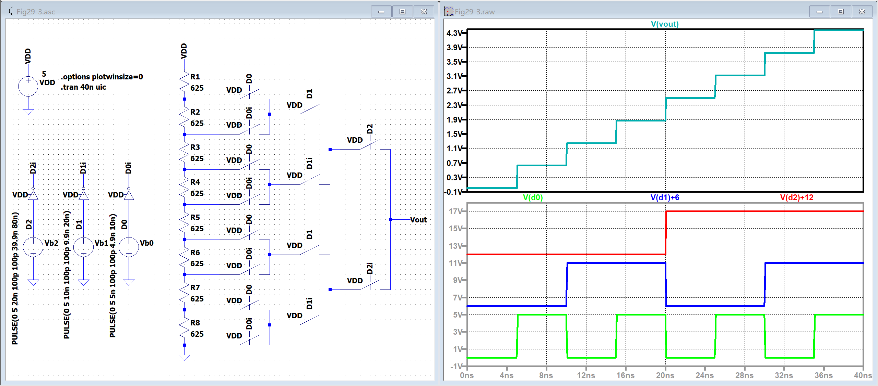This screenshot has height=386, width=878.
Task: Click the Fig29_3.asc title bar
Action: click(206, 11)
